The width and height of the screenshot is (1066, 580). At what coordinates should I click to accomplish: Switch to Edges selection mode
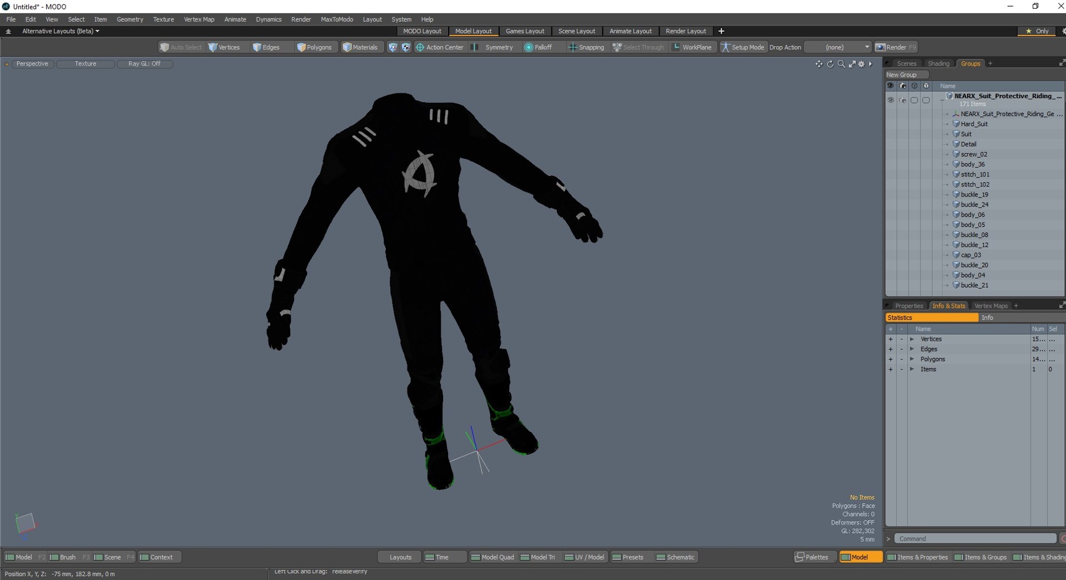[x=266, y=47]
